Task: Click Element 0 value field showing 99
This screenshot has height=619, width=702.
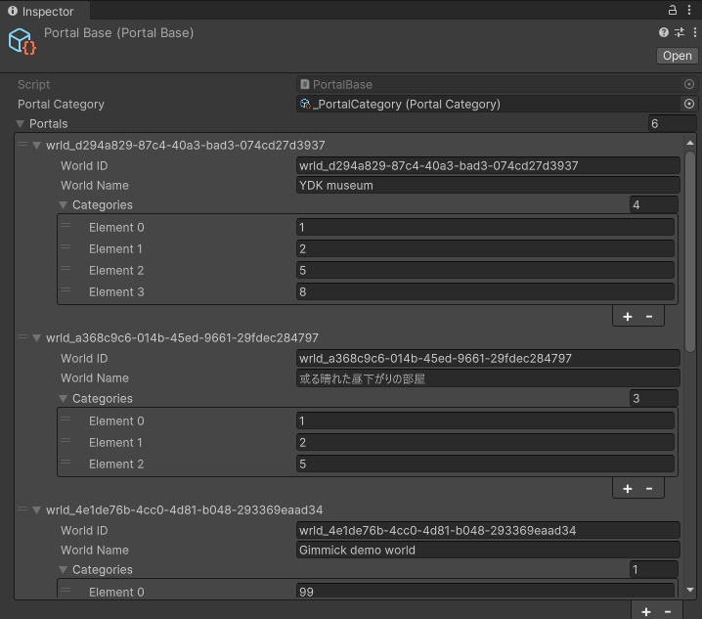Action: (x=485, y=591)
